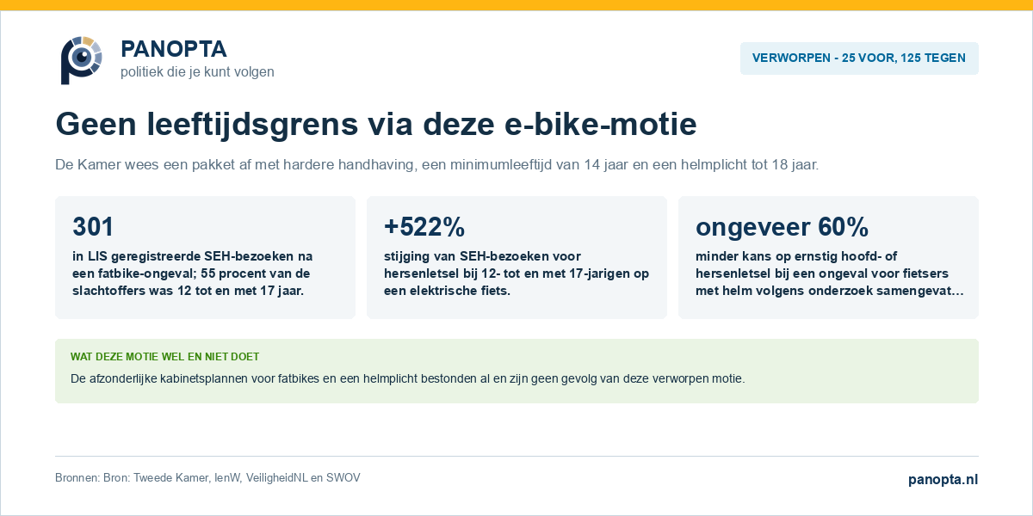Click the Bronnen source line in footer
1033x516 pixels.
207,477
